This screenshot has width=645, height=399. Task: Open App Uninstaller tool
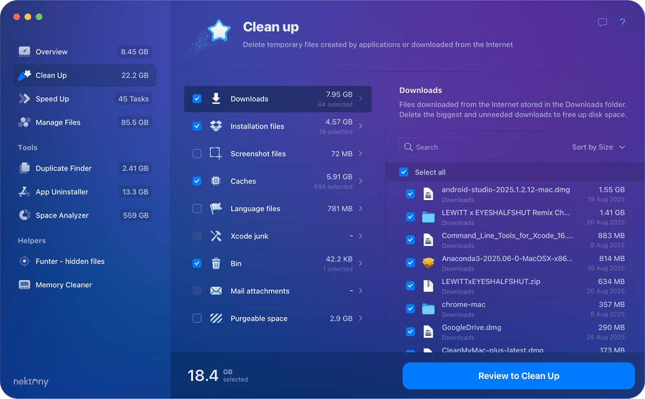(x=85, y=191)
